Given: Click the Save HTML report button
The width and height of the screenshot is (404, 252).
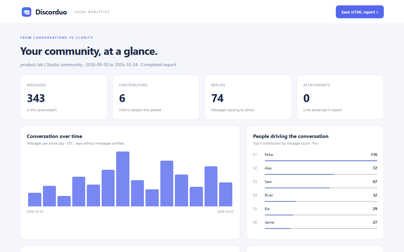Looking at the screenshot, I should tap(359, 12).
